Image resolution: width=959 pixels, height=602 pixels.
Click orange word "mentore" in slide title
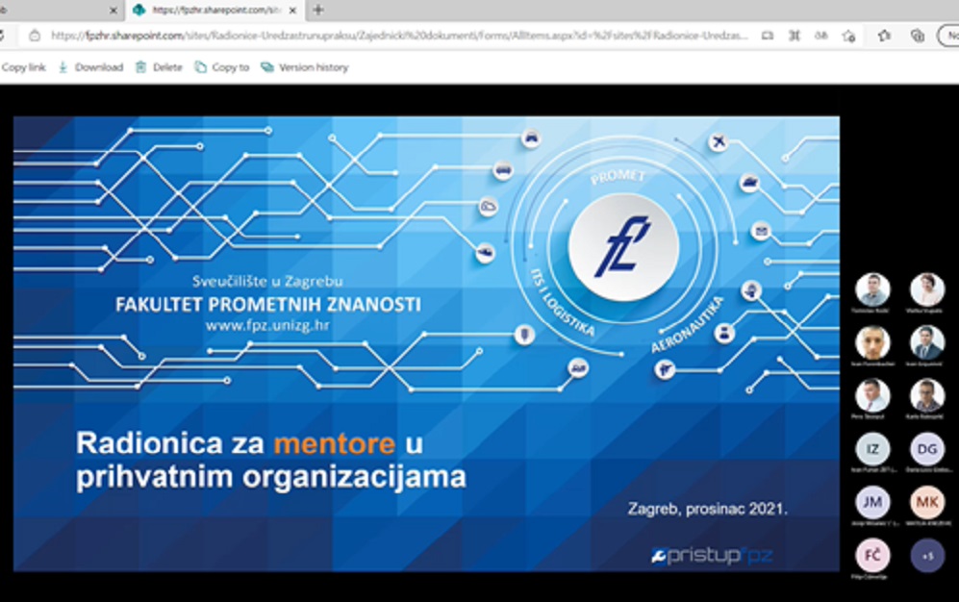click(x=335, y=443)
